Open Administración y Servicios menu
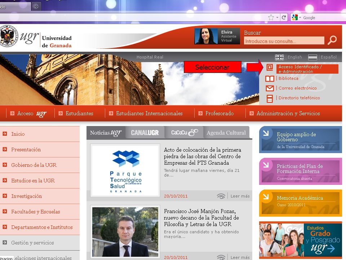This screenshot has width=346, height=260. [288, 113]
